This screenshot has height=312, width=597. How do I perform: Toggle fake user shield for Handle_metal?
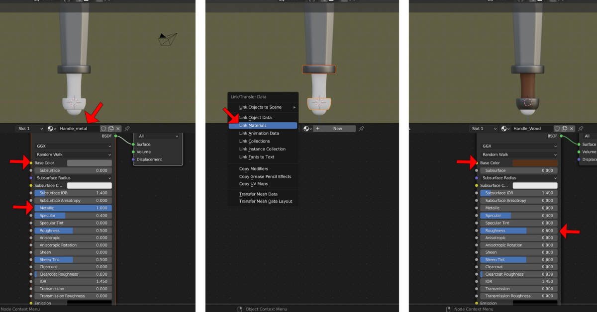click(104, 129)
